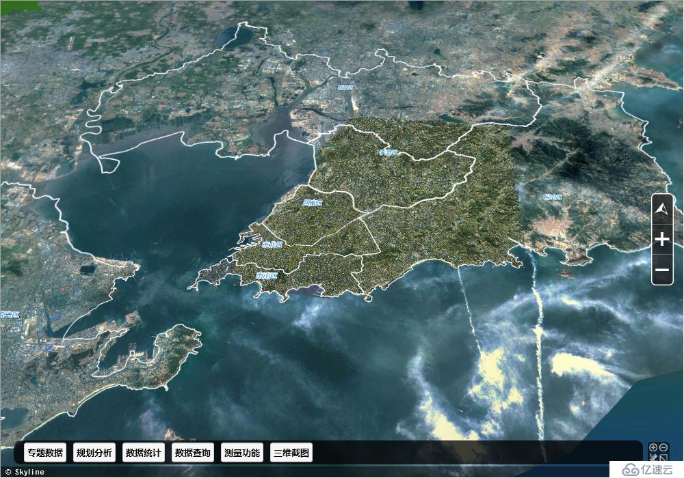This screenshot has width=684, height=478.
Task: Click the 李沧区 district label
Action: [388, 152]
